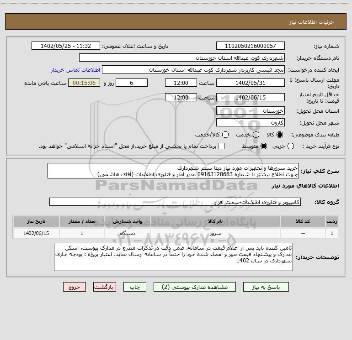Choose جزیی purchase process type
Image resolution: width=352 pixels, height=340 pixels.
(290, 146)
